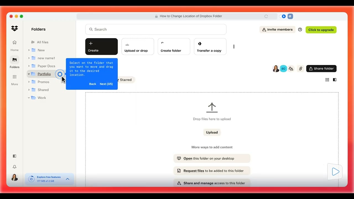
Task: Click the reload icon in the title bar
Action: pyautogui.click(x=266, y=16)
